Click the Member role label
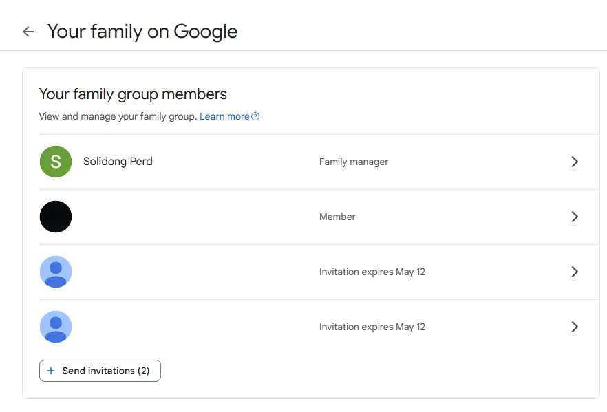Viewport: 607px width, 412px height. pos(337,217)
